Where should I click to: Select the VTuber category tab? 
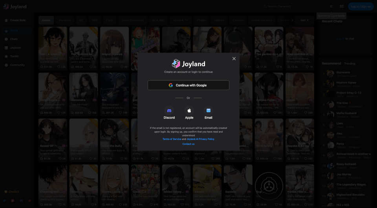[x=201, y=20]
